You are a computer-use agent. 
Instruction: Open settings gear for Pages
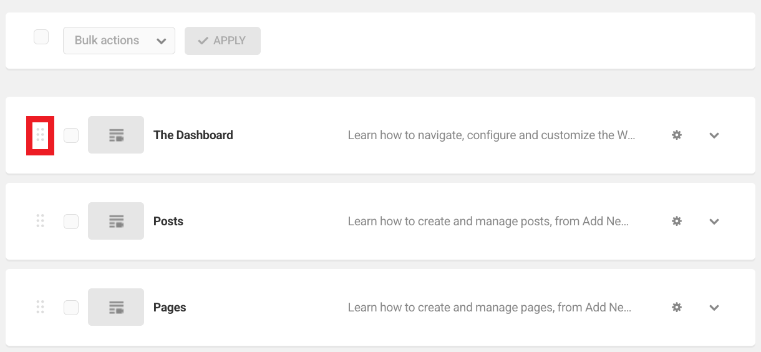pos(676,307)
